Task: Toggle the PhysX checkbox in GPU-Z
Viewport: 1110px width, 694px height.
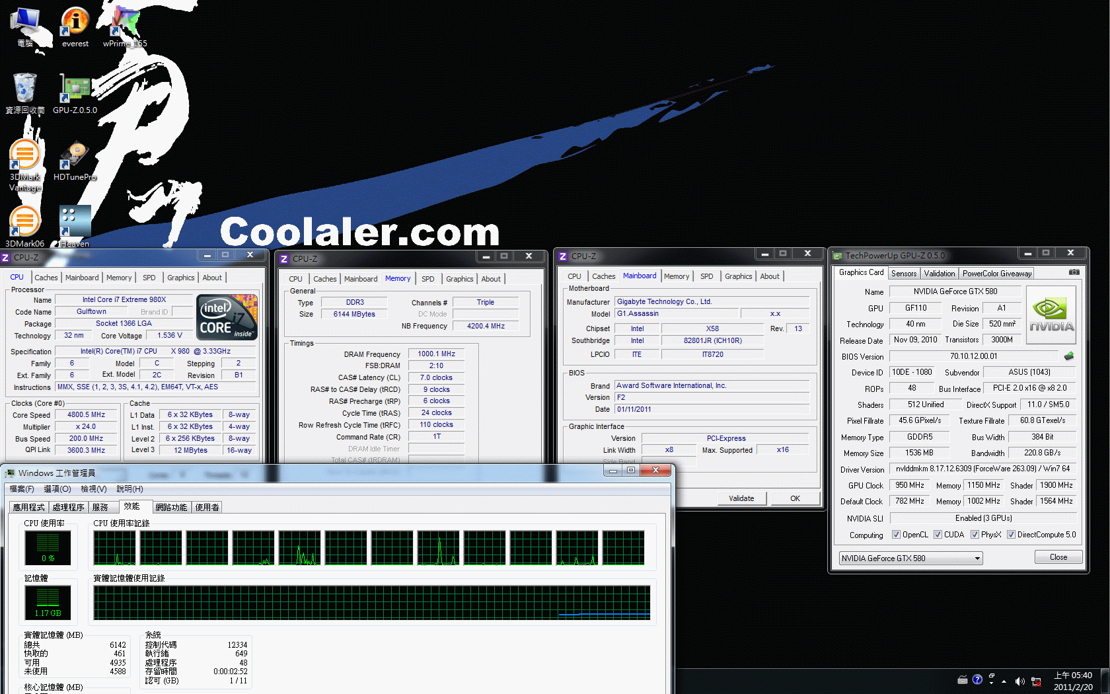Action: click(x=975, y=535)
